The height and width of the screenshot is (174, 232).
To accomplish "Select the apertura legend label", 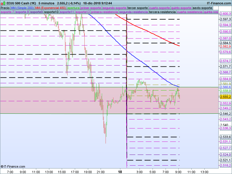I will [x=73, y=8].
